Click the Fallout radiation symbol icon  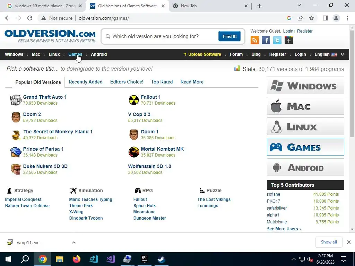point(134,100)
